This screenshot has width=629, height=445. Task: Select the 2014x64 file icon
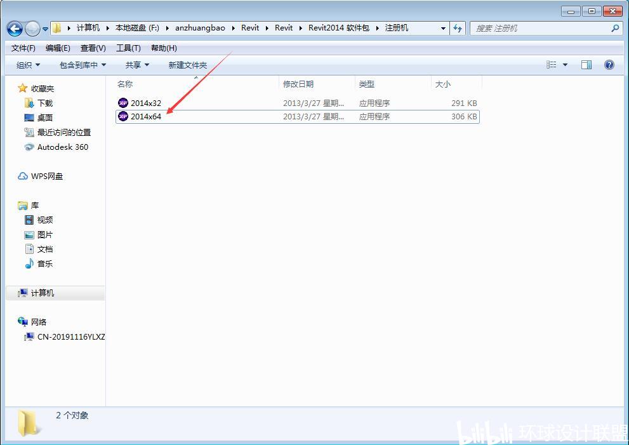123,116
